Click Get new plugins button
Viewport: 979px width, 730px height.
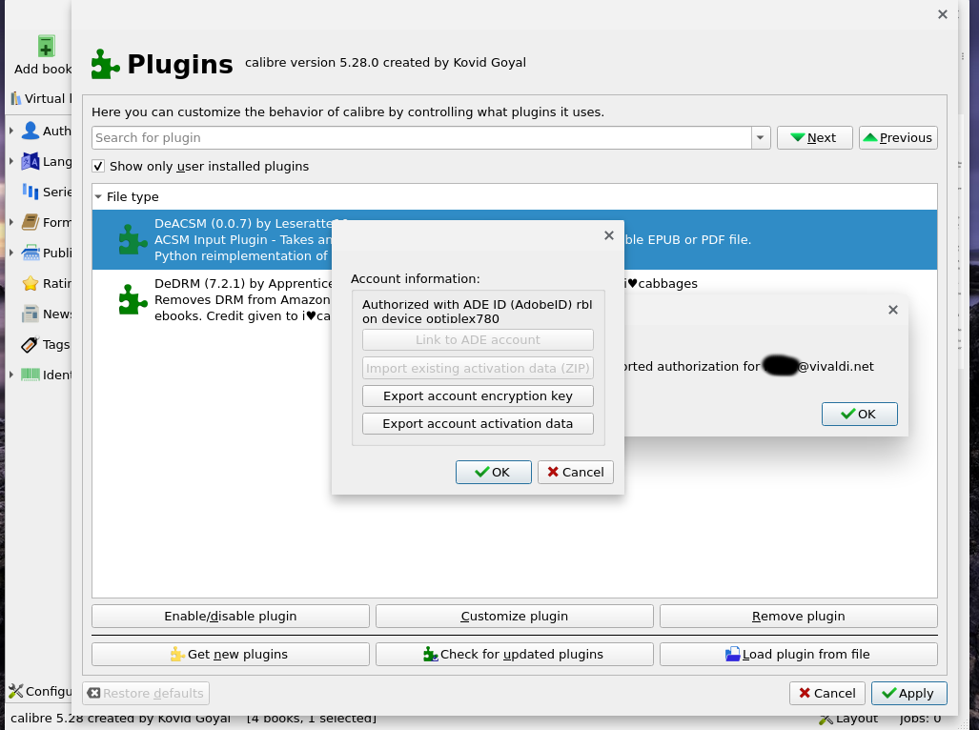tap(230, 655)
